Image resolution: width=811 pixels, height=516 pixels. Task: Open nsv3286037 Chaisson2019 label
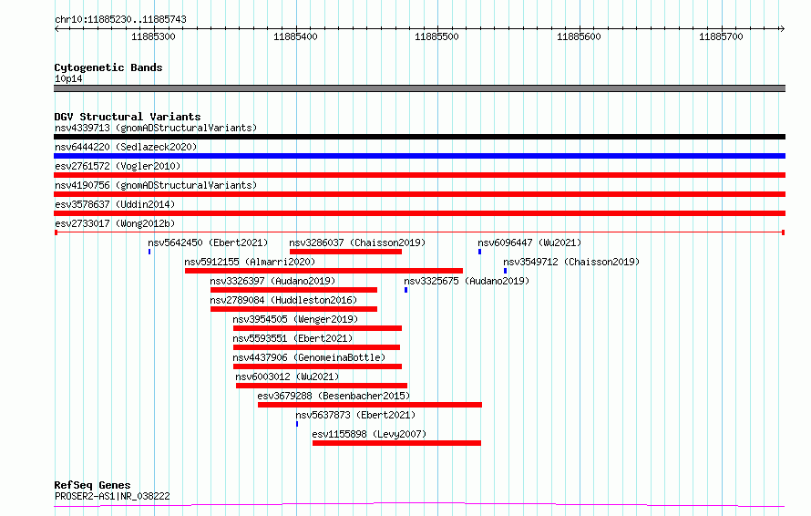(357, 243)
